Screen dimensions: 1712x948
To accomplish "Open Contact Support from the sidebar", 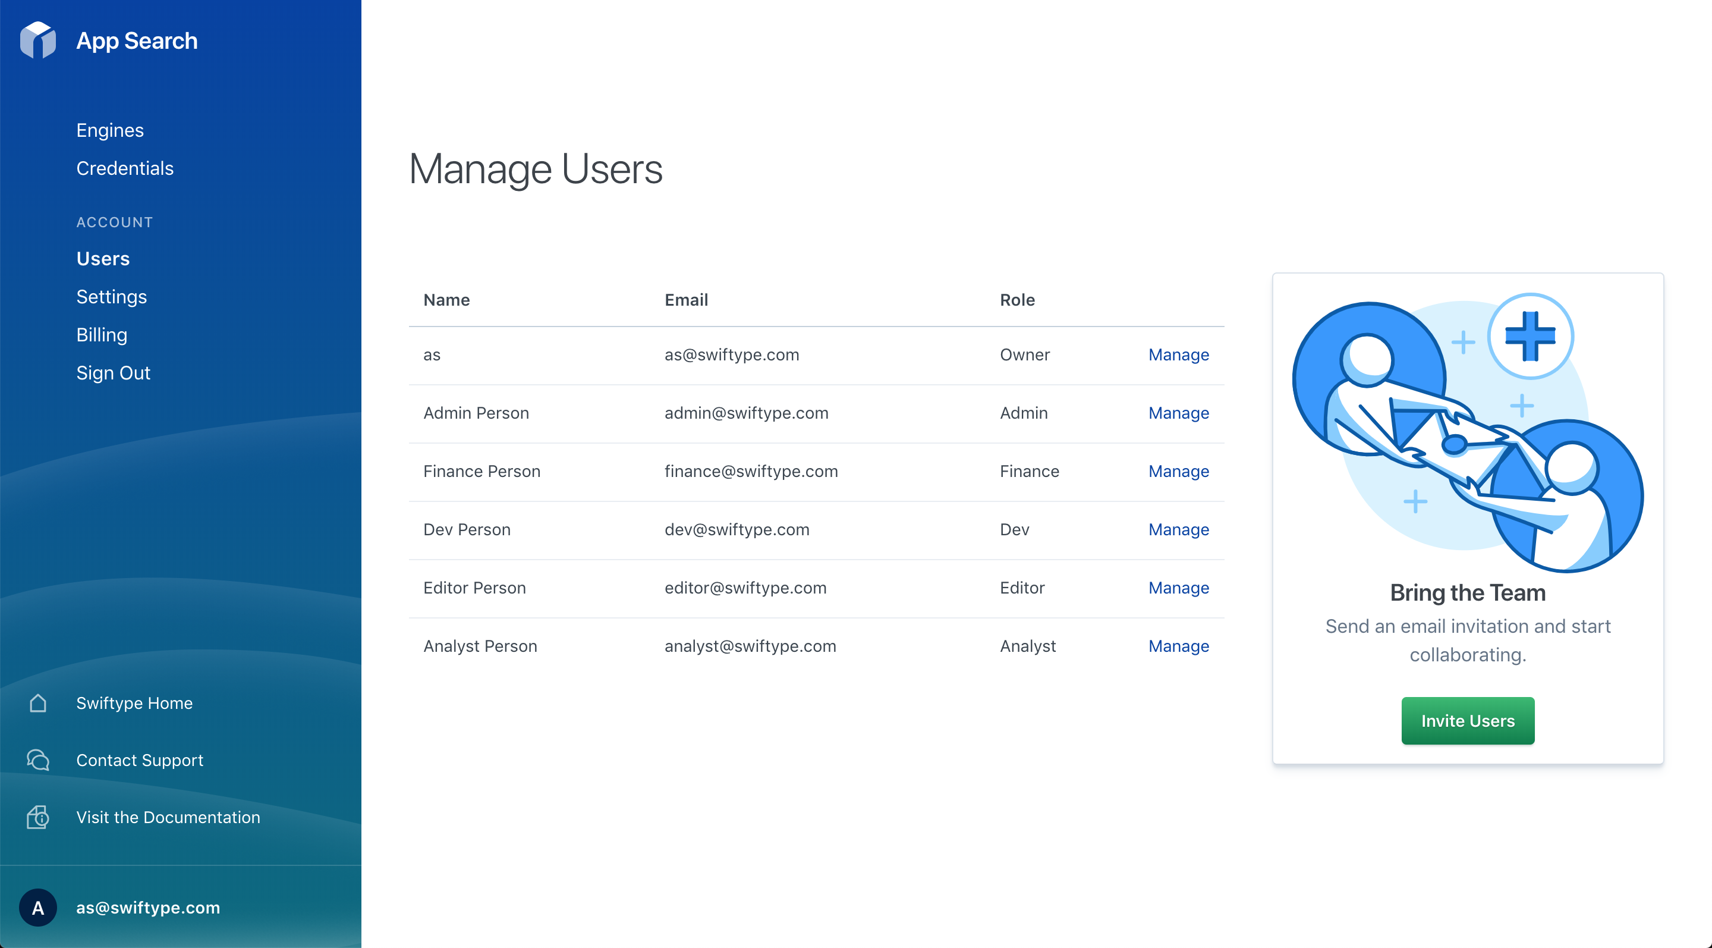I will pyautogui.click(x=140, y=760).
